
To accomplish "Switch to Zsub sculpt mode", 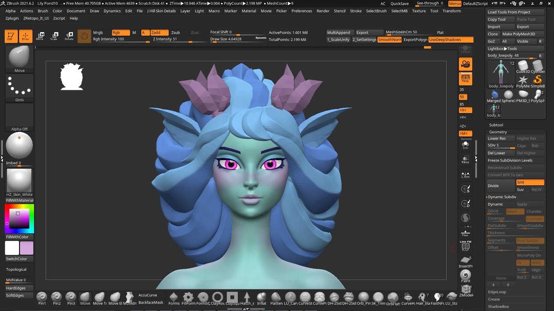I will 176,33.
